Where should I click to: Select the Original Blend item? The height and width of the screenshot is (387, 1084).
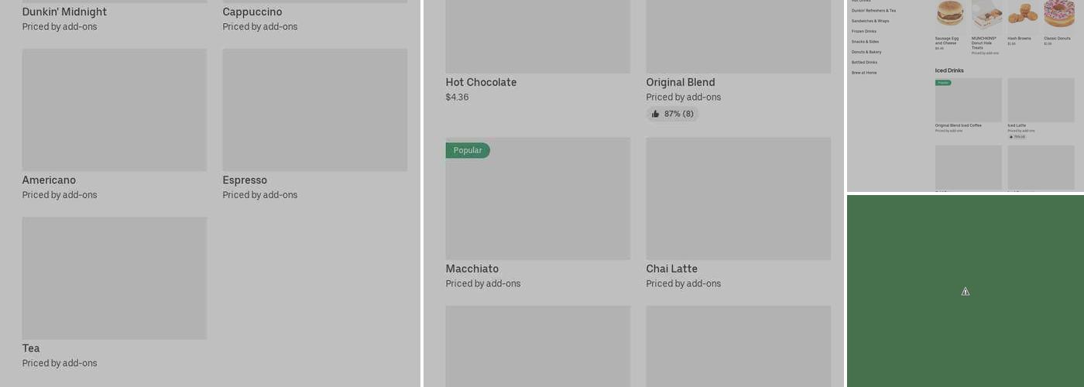click(681, 83)
